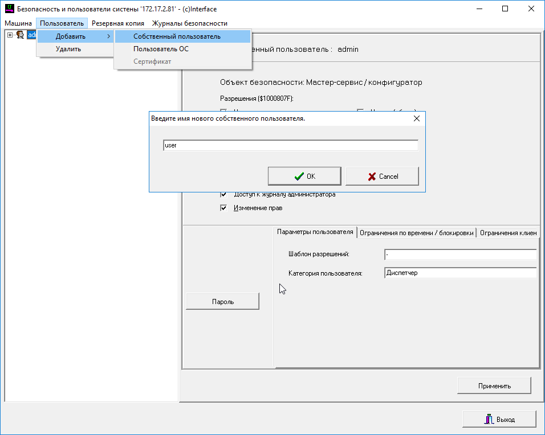Open the Машина menu
This screenshot has width=545, height=435.
[x=18, y=23]
